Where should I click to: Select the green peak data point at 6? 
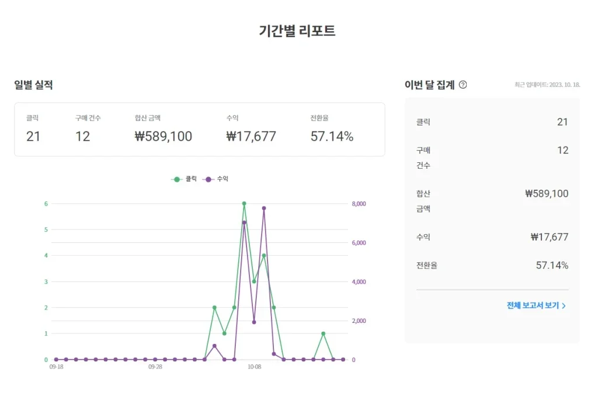pos(244,204)
